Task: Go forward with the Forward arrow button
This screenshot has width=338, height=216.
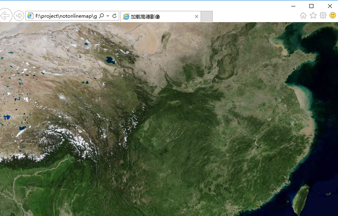Action: click(x=19, y=16)
